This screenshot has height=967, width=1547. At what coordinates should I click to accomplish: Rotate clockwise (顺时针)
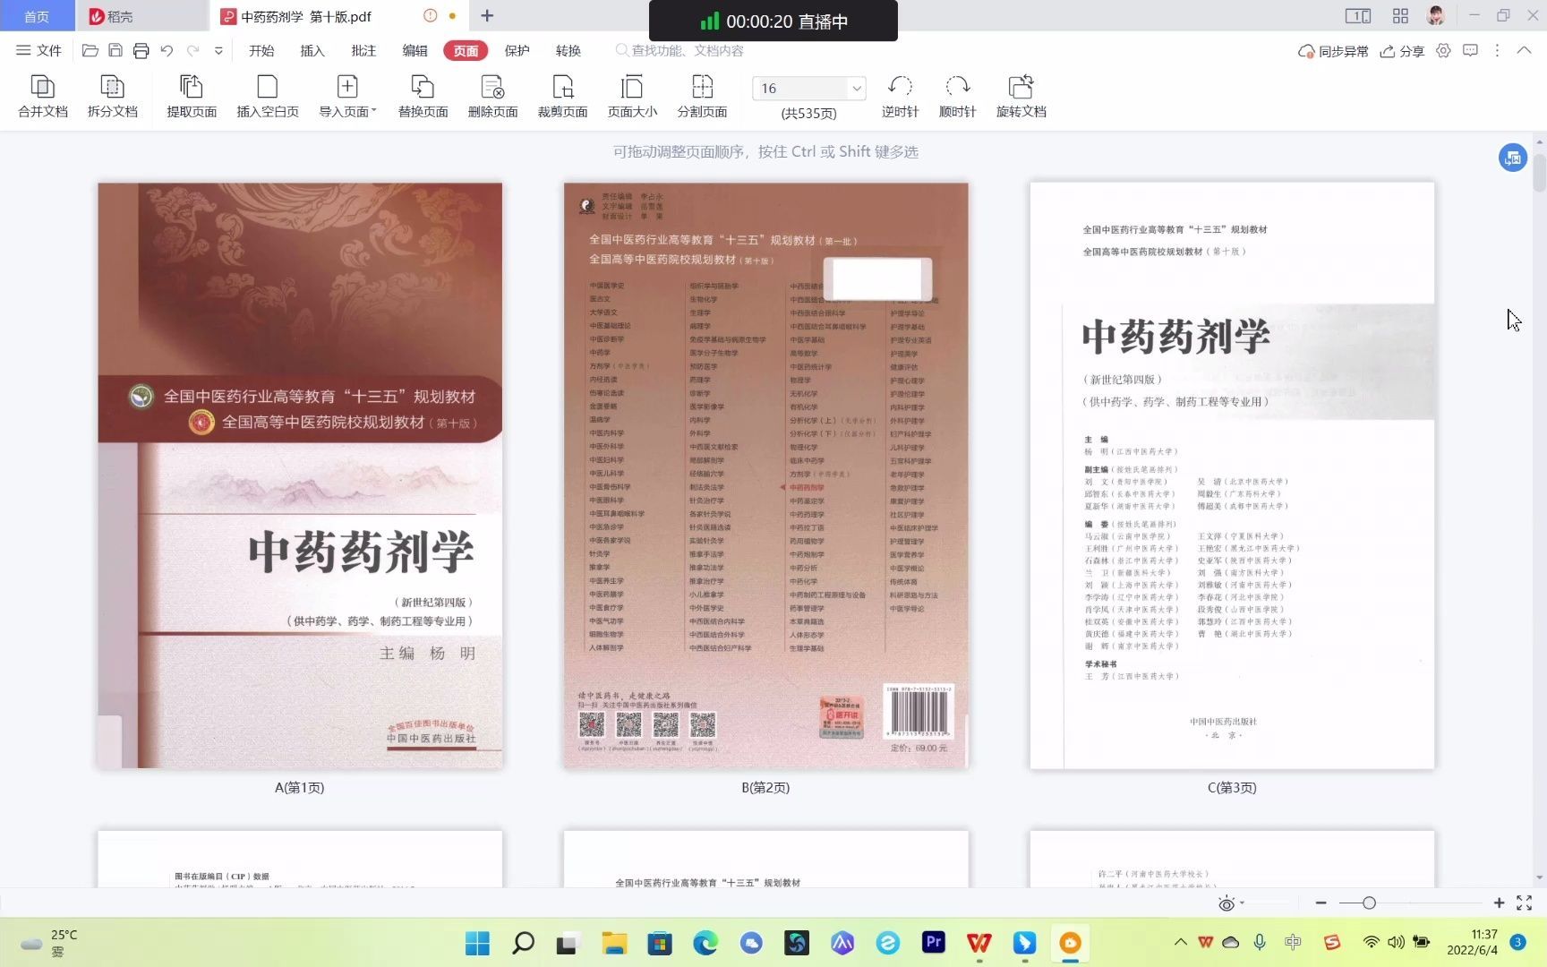pos(957,96)
